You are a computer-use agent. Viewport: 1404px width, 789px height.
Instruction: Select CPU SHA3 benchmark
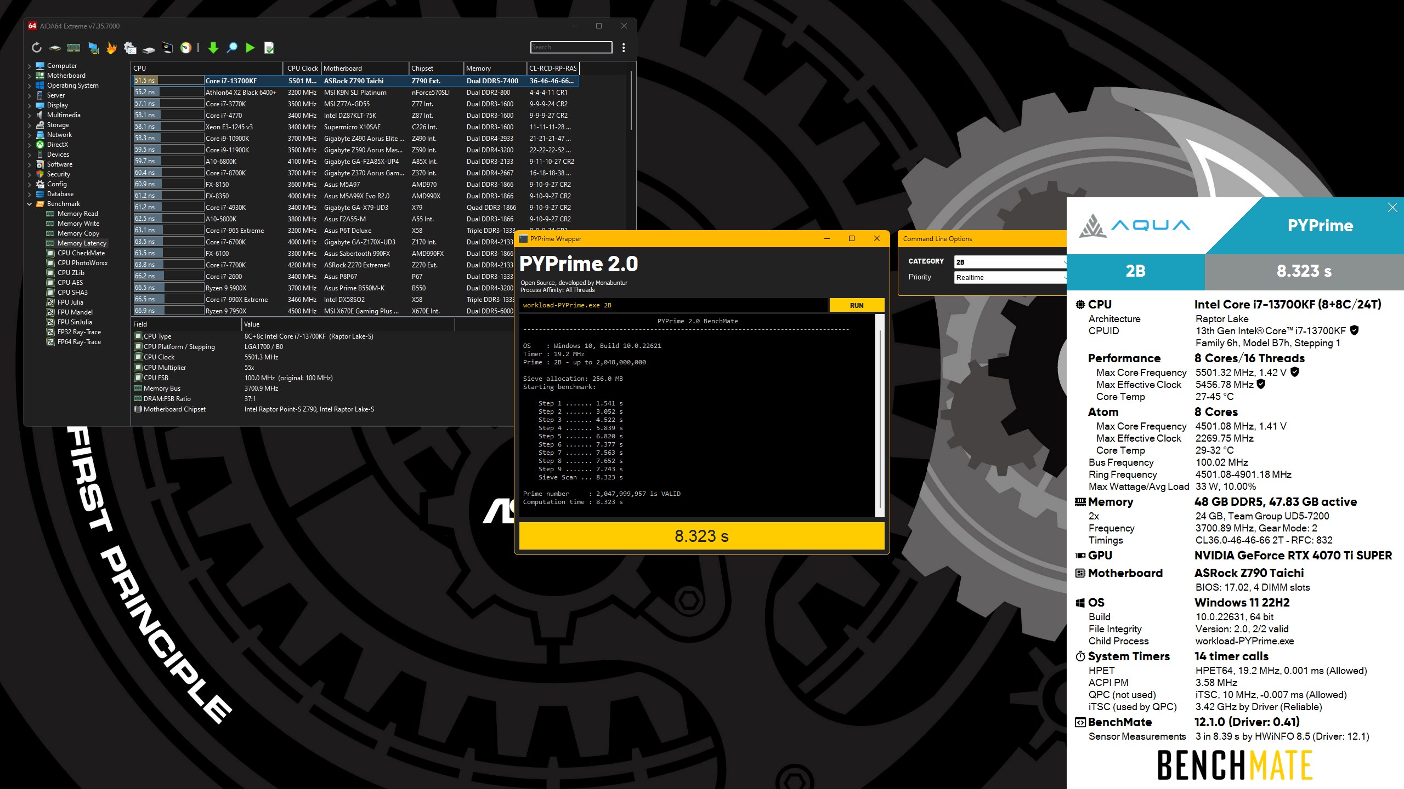pyautogui.click(x=72, y=293)
